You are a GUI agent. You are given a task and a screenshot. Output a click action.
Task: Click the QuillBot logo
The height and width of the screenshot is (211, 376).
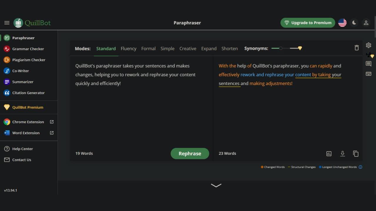(32, 23)
